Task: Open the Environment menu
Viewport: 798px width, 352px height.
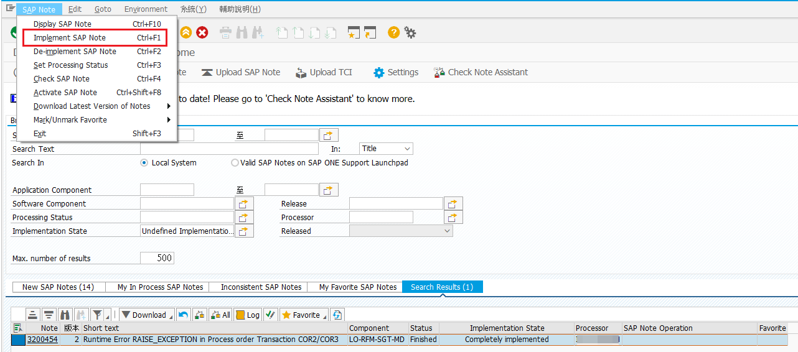Action: pyautogui.click(x=146, y=9)
